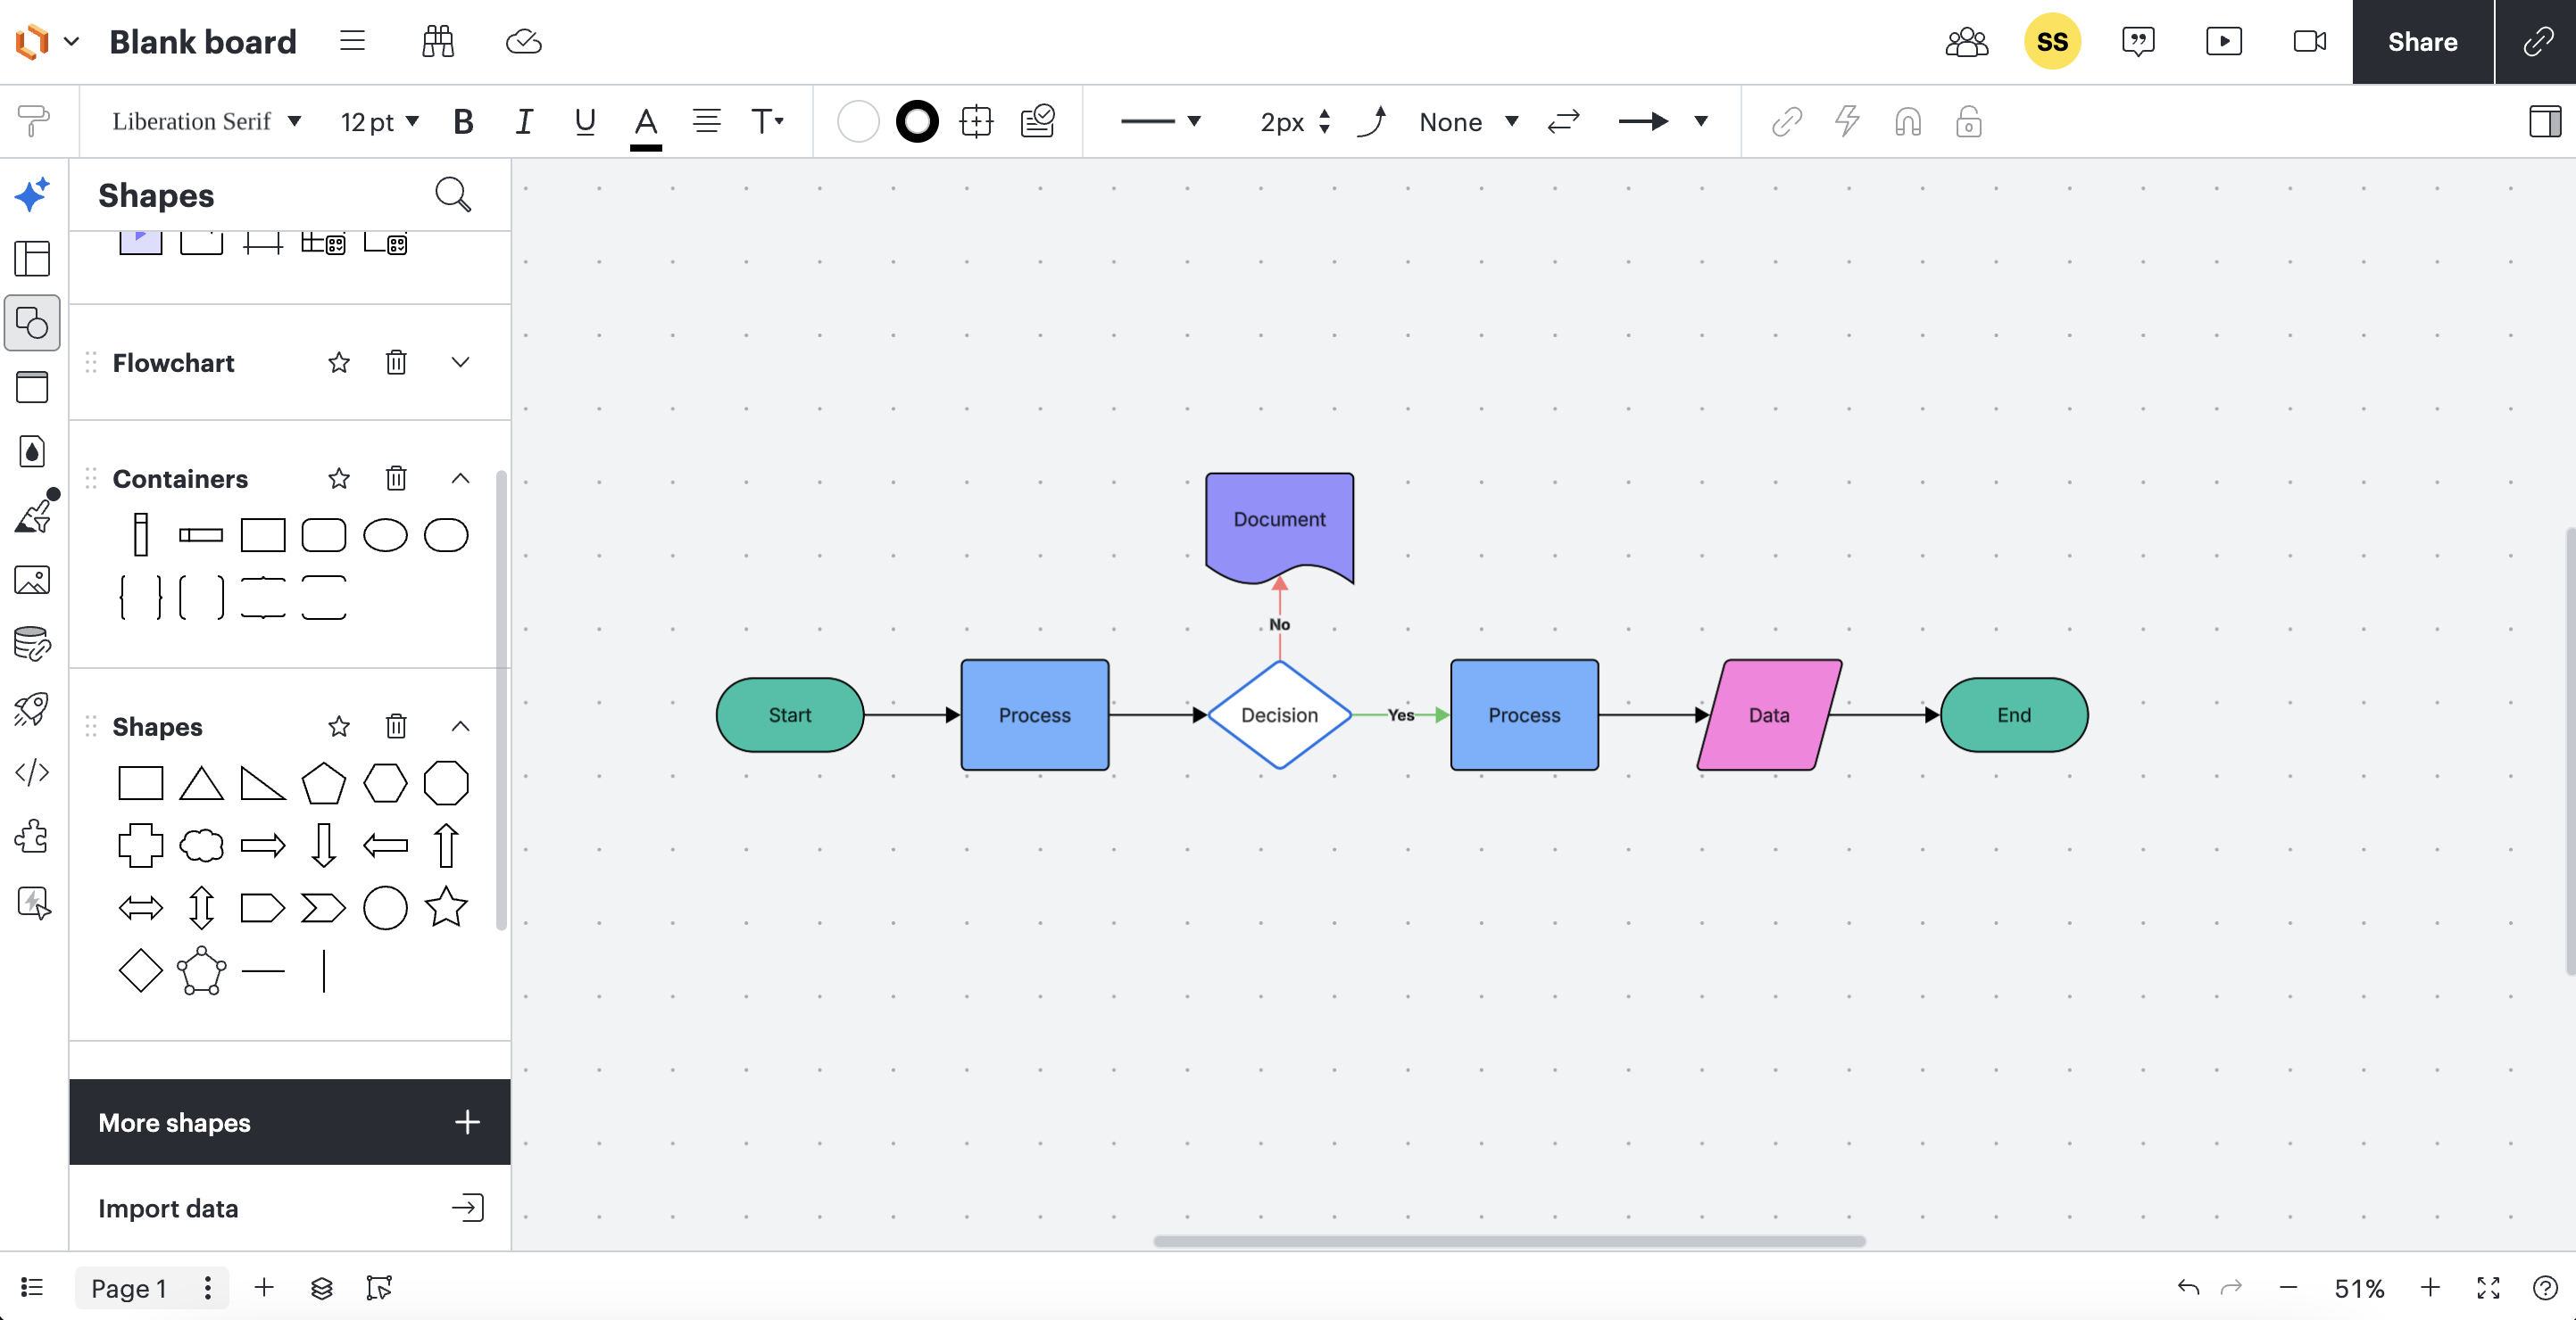Select the Shapes panel icon in the sidebar

(32, 323)
